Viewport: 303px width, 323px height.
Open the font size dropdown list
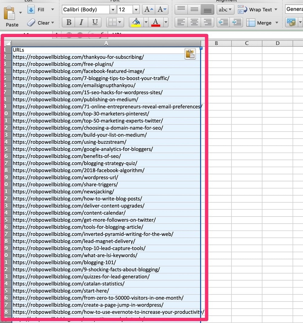pos(136,9)
